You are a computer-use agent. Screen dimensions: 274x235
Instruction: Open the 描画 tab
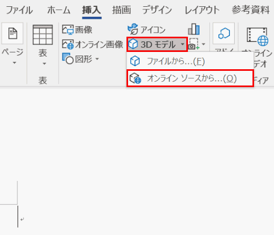coord(121,10)
